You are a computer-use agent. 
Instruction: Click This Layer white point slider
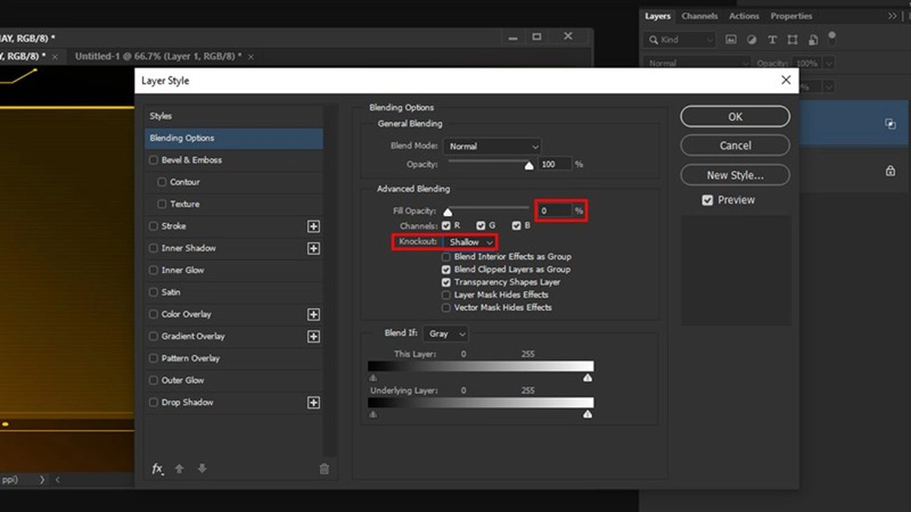[x=587, y=378]
